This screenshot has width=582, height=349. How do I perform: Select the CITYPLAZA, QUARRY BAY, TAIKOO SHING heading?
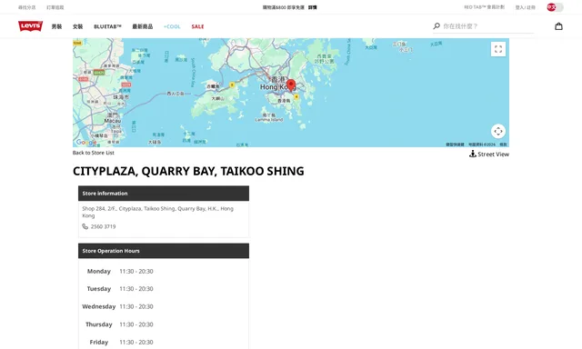pos(188,171)
